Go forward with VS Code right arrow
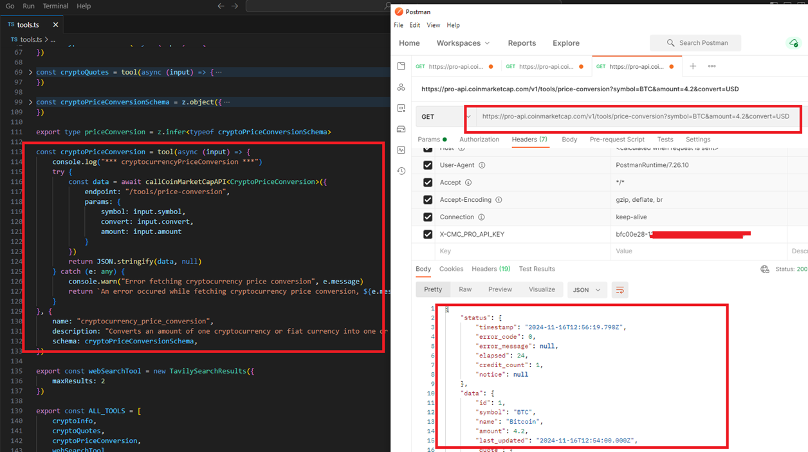 tap(235, 6)
